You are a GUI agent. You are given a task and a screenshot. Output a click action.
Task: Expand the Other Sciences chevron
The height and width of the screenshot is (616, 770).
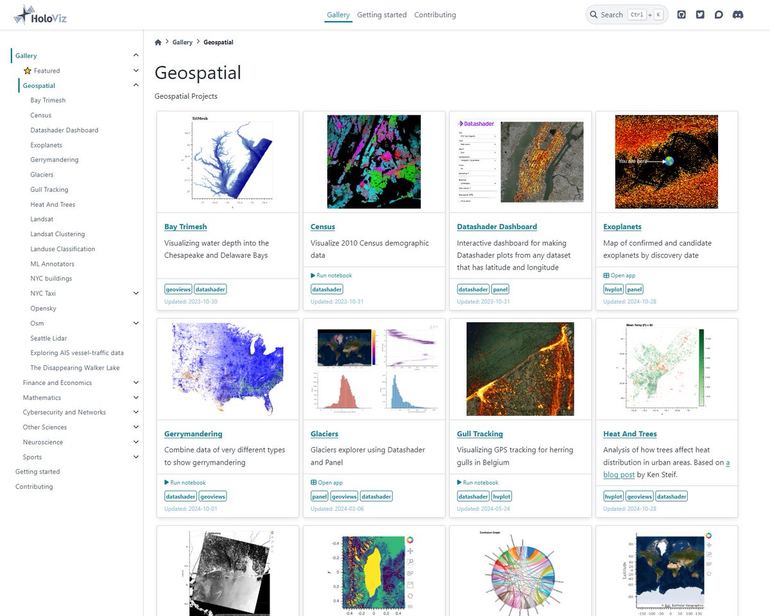pyautogui.click(x=135, y=427)
